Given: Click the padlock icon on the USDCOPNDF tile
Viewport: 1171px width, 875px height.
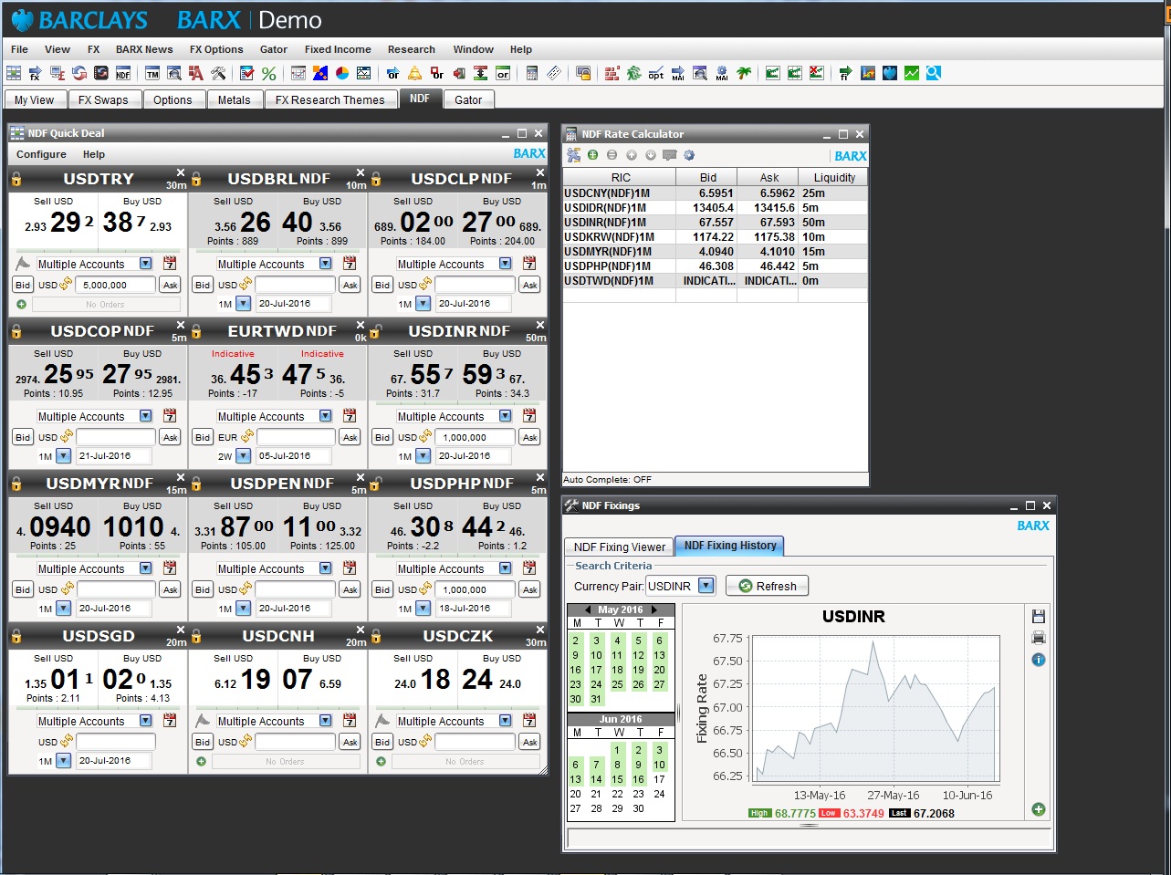Looking at the screenshot, I should click(16, 331).
